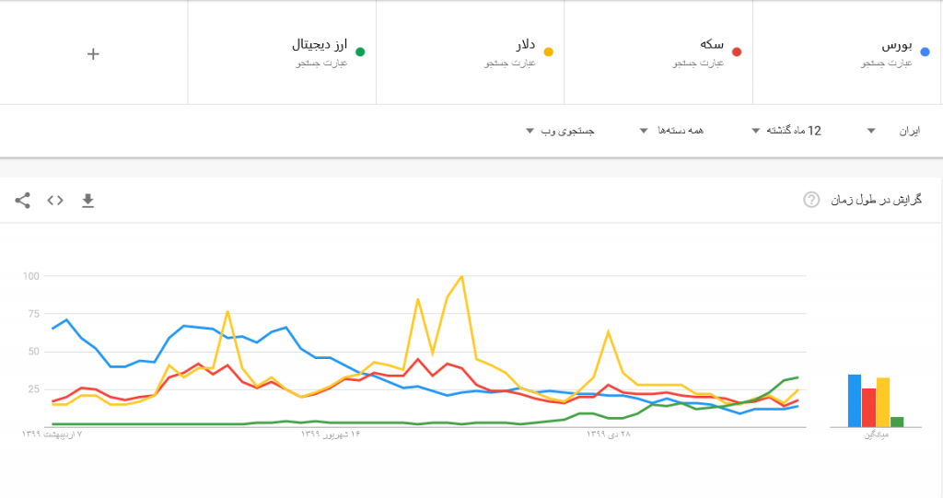Click the blue dot beside بورس
The height and width of the screenshot is (498, 943).
[x=926, y=52]
